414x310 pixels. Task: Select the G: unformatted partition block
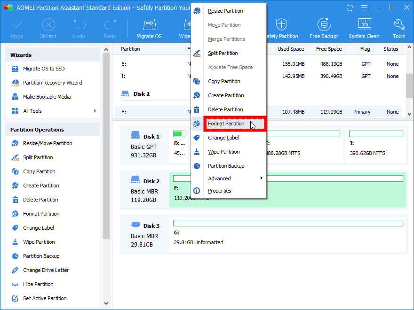[x=287, y=234]
